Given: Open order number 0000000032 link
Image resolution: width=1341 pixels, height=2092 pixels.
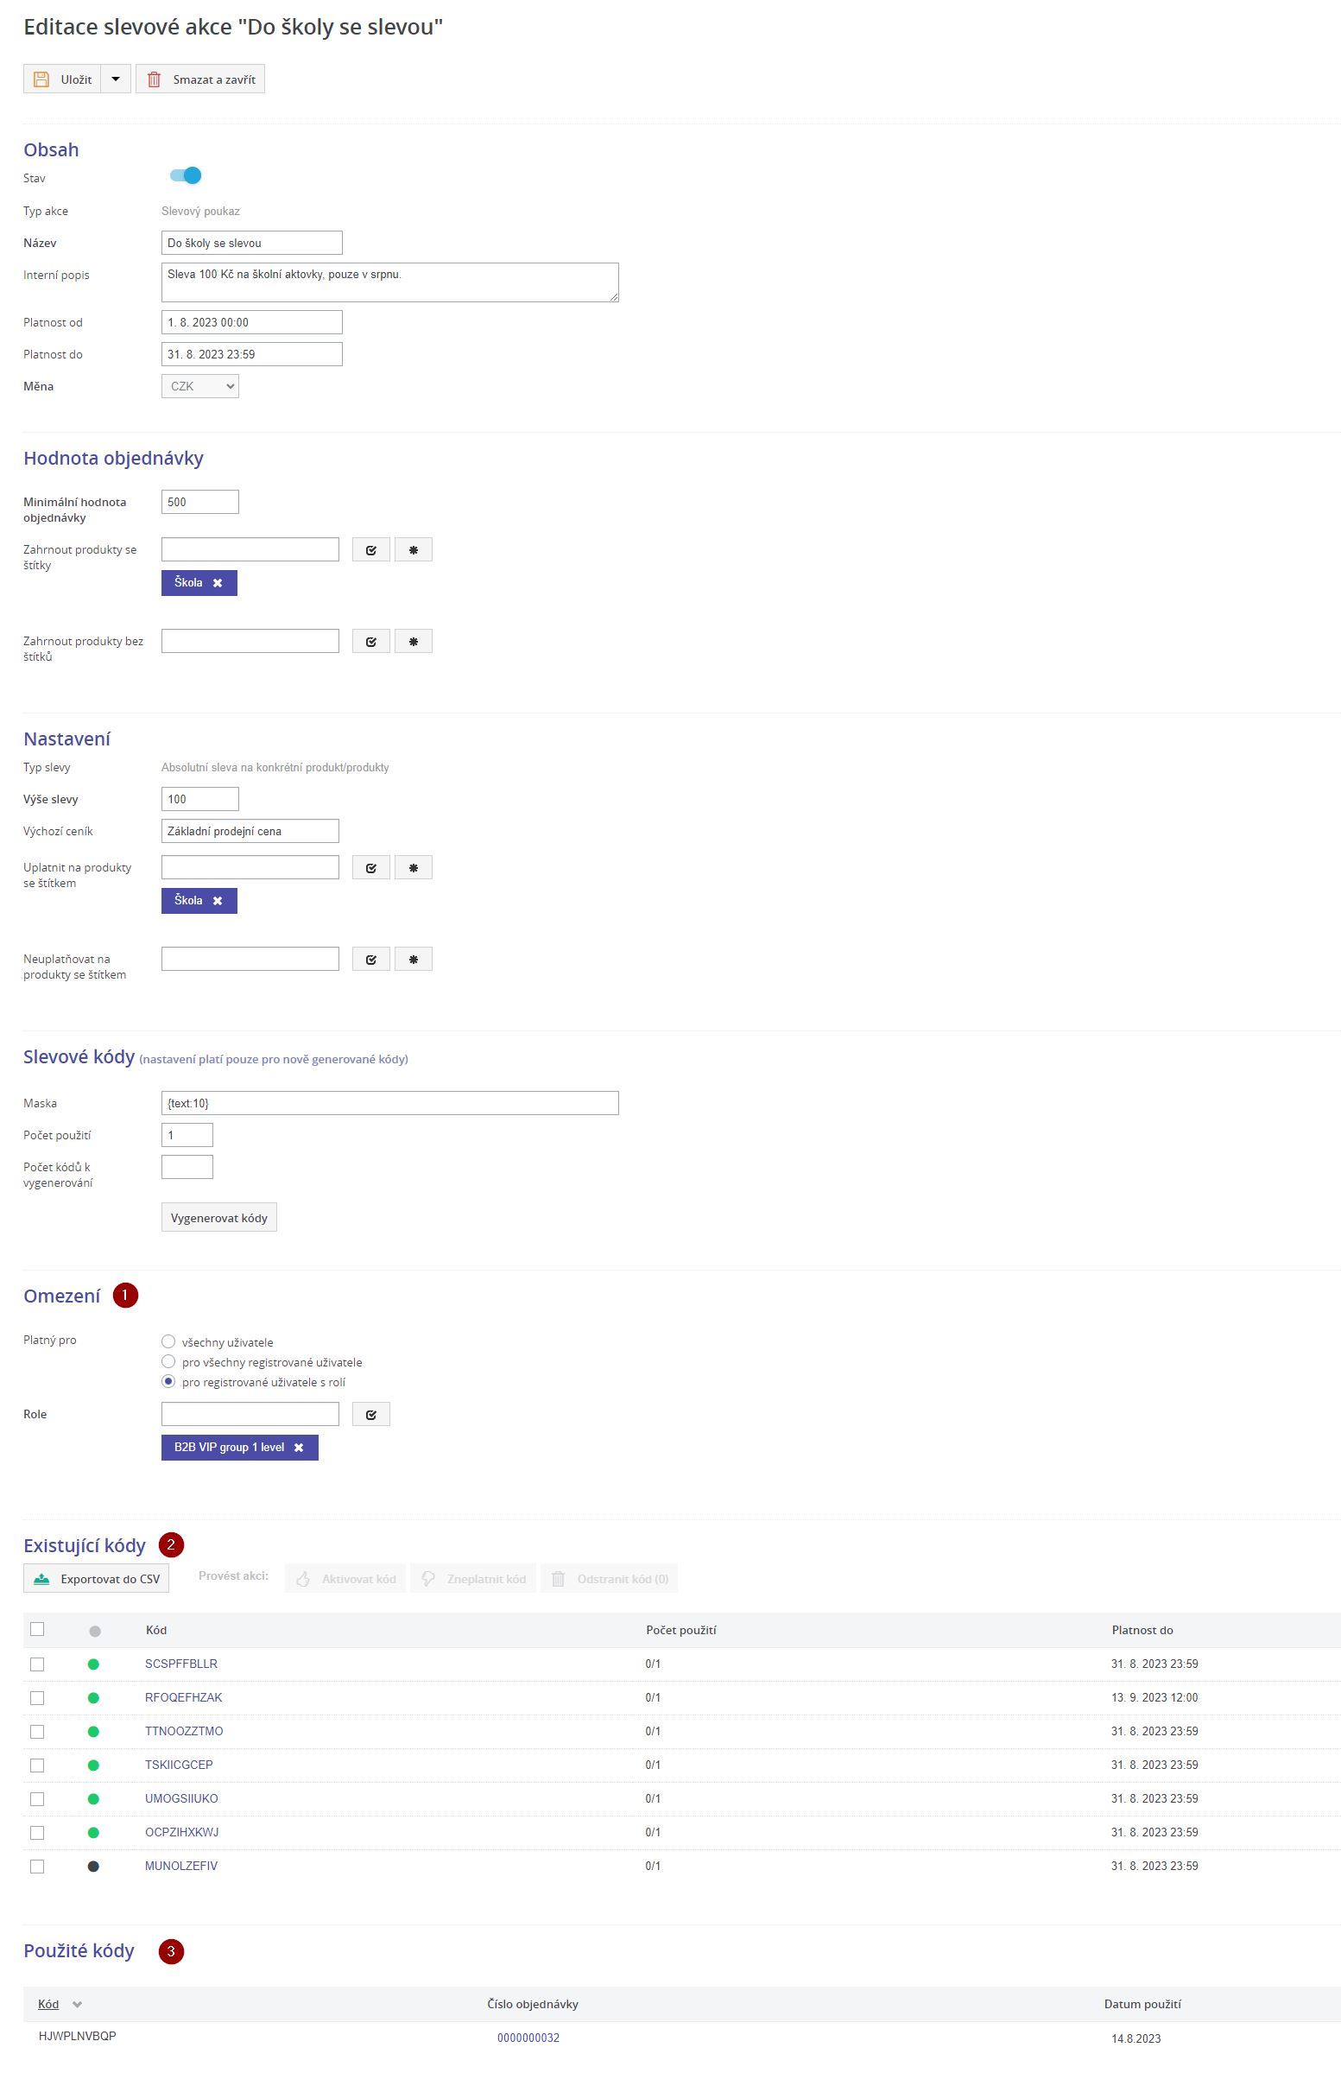Looking at the screenshot, I should pyautogui.click(x=528, y=2038).
